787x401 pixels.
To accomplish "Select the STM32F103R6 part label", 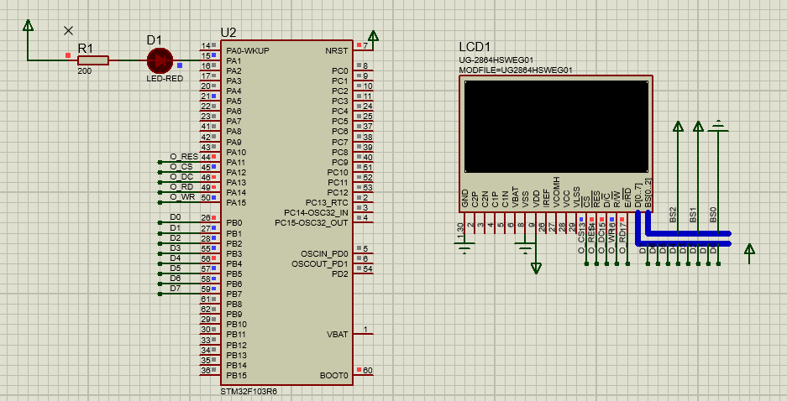I will tap(249, 392).
